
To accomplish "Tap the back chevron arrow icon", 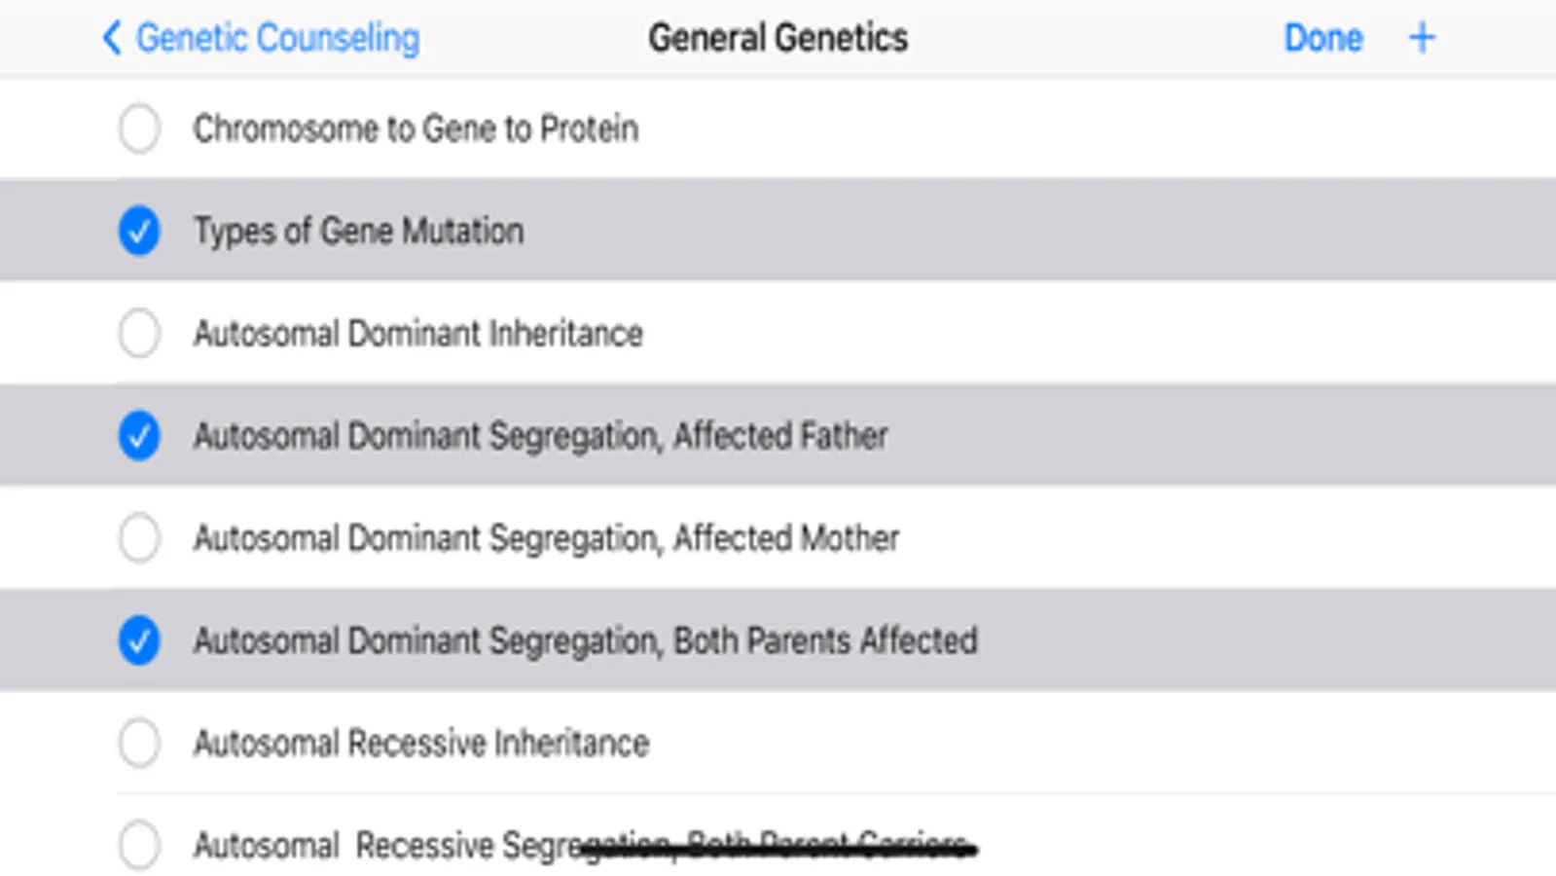I will pos(111,38).
